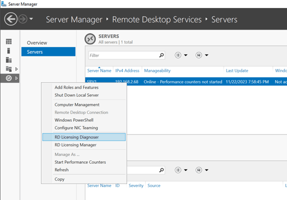The width and height of the screenshot is (287, 200).
Task: Choose Manage As ... menu entry
Action: click(x=67, y=155)
